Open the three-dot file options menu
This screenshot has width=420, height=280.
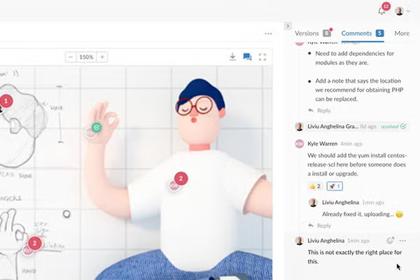point(269,34)
